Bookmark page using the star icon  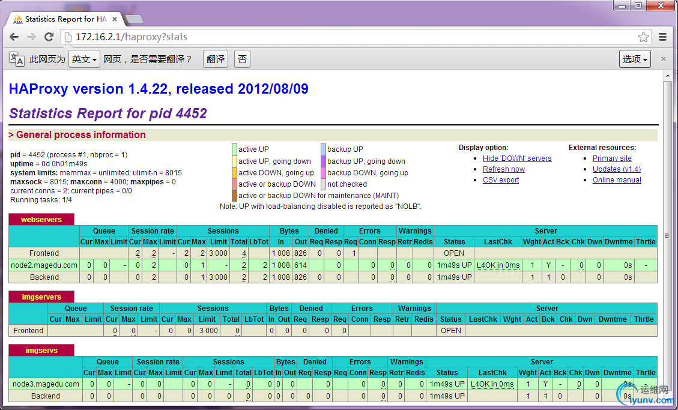[643, 37]
